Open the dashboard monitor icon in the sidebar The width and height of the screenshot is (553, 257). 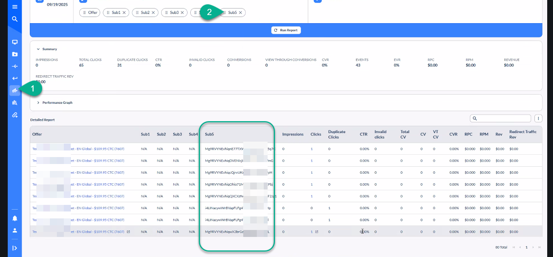point(15,42)
